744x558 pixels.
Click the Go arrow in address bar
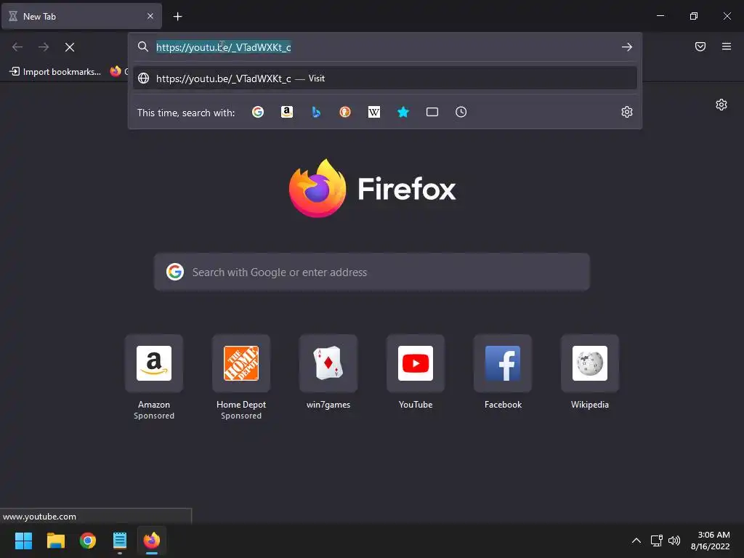[627, 47]
